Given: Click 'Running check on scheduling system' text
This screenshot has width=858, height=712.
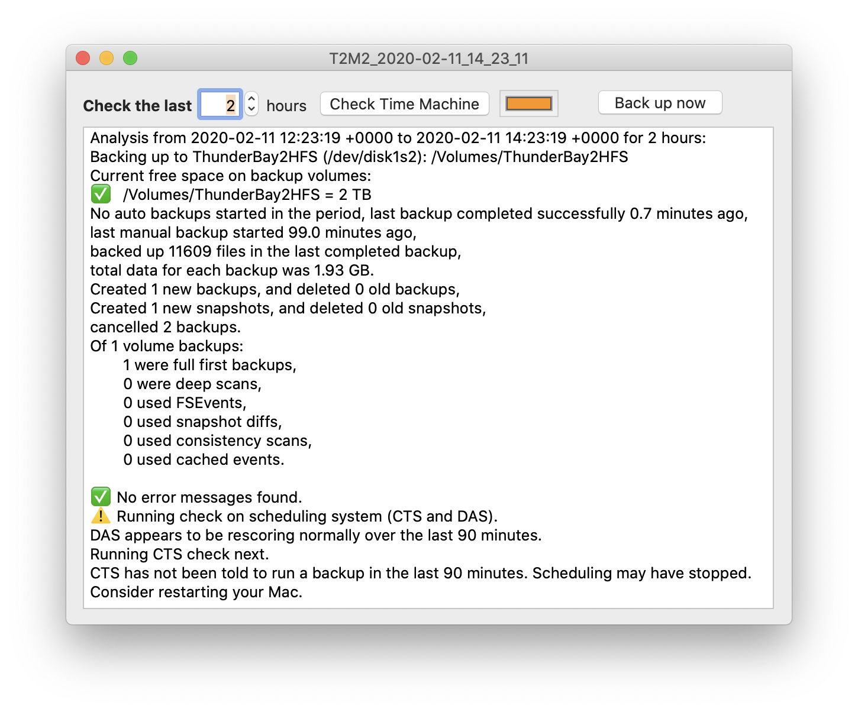Looking at the screenshot, I should [307, 516].
